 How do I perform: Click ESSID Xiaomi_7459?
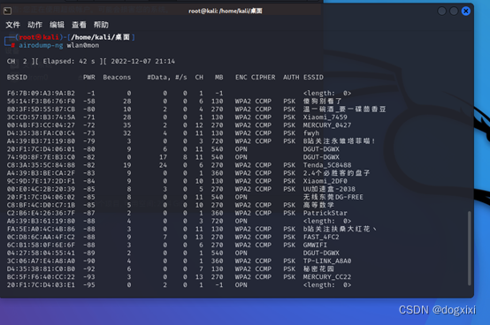coord(325,117)
